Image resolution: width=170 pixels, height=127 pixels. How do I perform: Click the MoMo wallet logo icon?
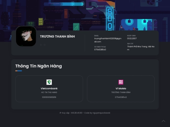121,82
